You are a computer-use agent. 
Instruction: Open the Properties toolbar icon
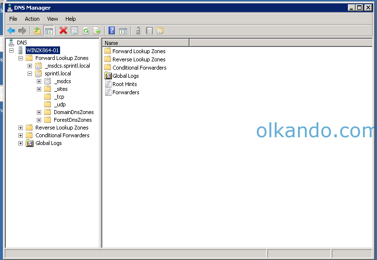pos(75,31)
